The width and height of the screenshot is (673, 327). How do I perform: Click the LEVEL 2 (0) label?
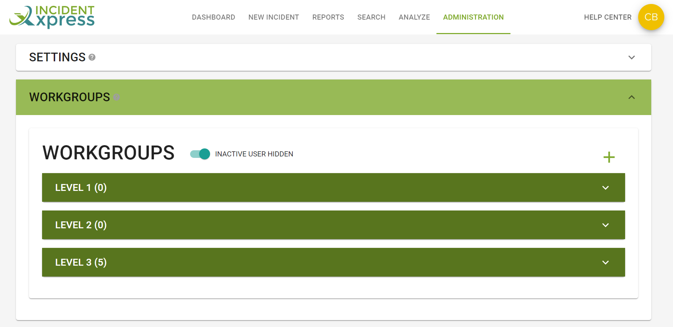[x=81, y=225]
